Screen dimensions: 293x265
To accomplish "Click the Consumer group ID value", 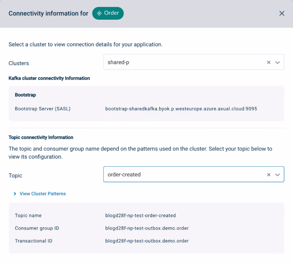I will pos(147,228).
